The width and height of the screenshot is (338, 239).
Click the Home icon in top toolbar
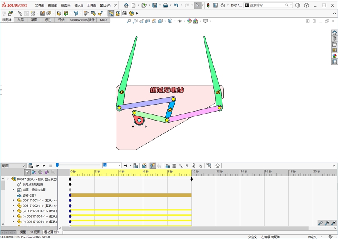(x=126, y=5)
